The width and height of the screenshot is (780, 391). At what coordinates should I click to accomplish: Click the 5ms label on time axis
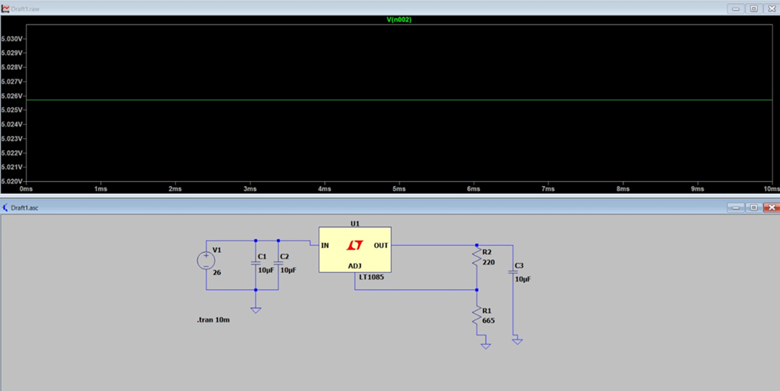coord(399,189)
